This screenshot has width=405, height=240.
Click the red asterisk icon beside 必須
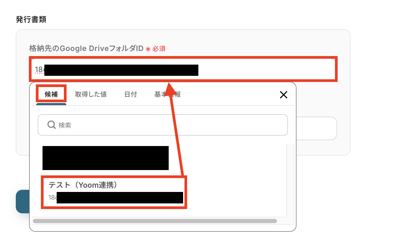point(148,49)
